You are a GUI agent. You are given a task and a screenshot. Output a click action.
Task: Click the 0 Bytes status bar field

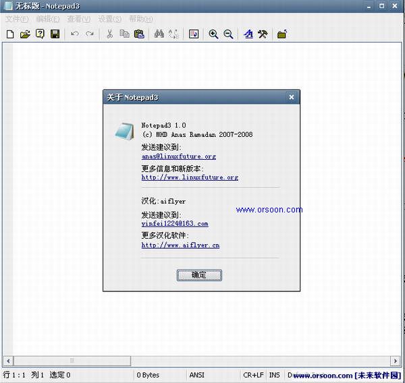(148, 375)
